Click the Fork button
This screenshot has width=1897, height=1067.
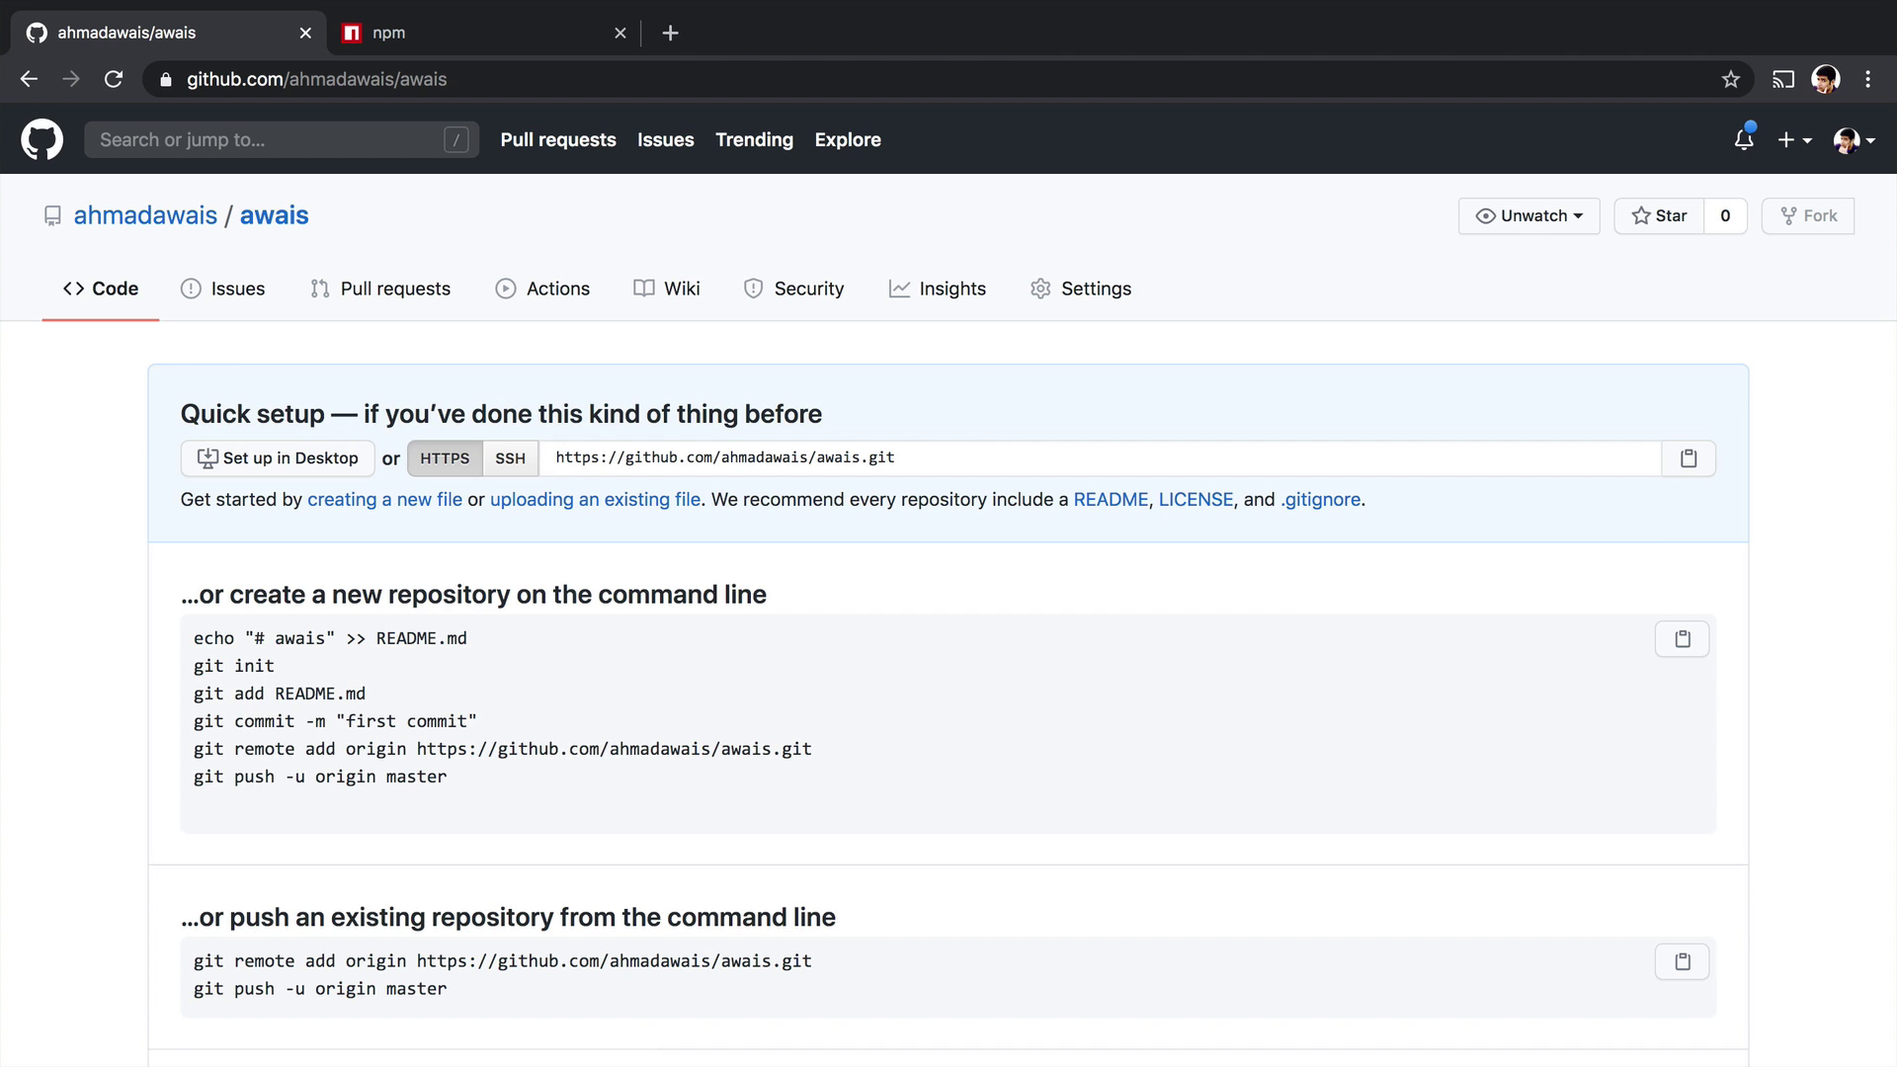(x=1808, y=215)
